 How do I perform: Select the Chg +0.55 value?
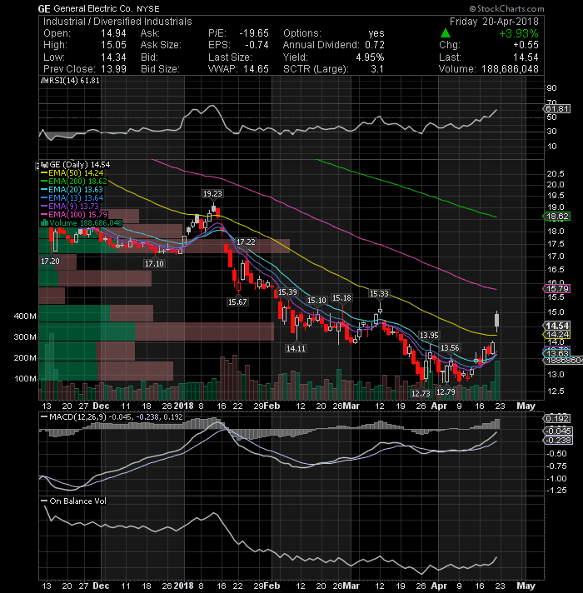[526, 45]
